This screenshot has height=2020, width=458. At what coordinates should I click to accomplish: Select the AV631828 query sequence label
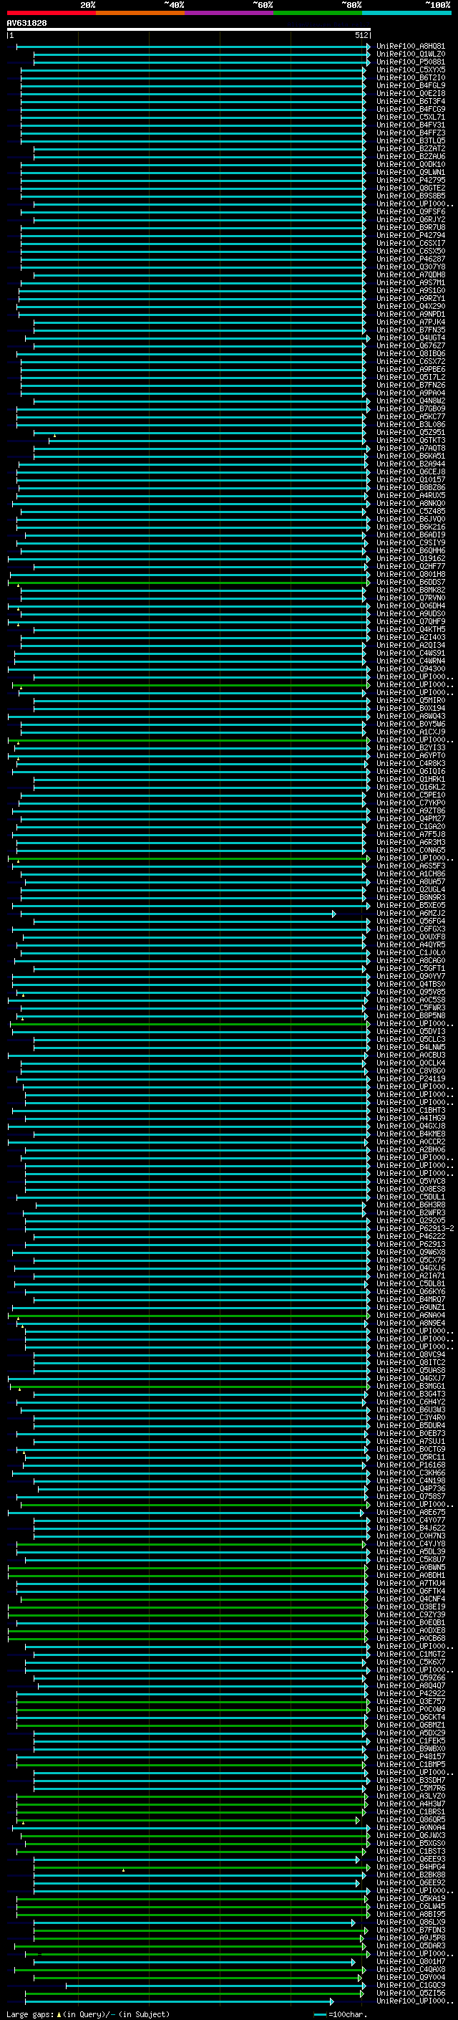pyautogui.click(x=26, y=24)
